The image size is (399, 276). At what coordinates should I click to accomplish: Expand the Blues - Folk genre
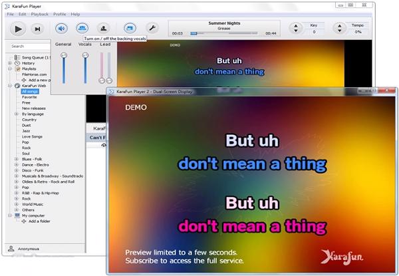tap(17, 159)
